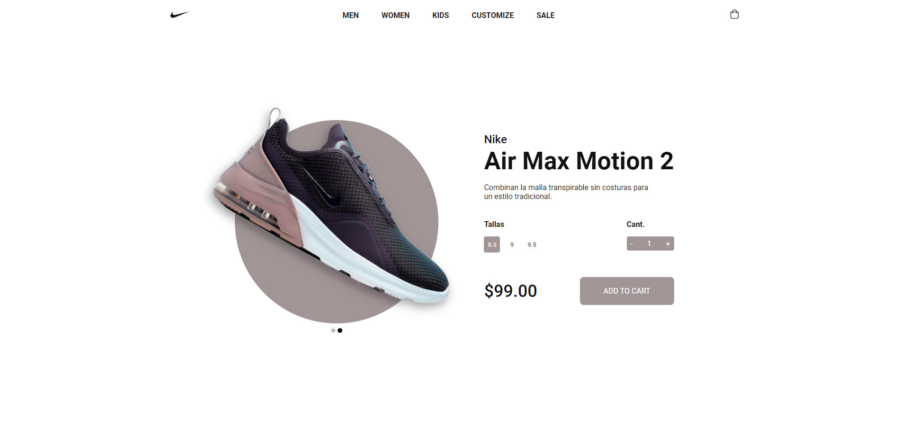The image size is (909, 443).
Task: Choose shoe size 9.5
Action: click(532, 244)
